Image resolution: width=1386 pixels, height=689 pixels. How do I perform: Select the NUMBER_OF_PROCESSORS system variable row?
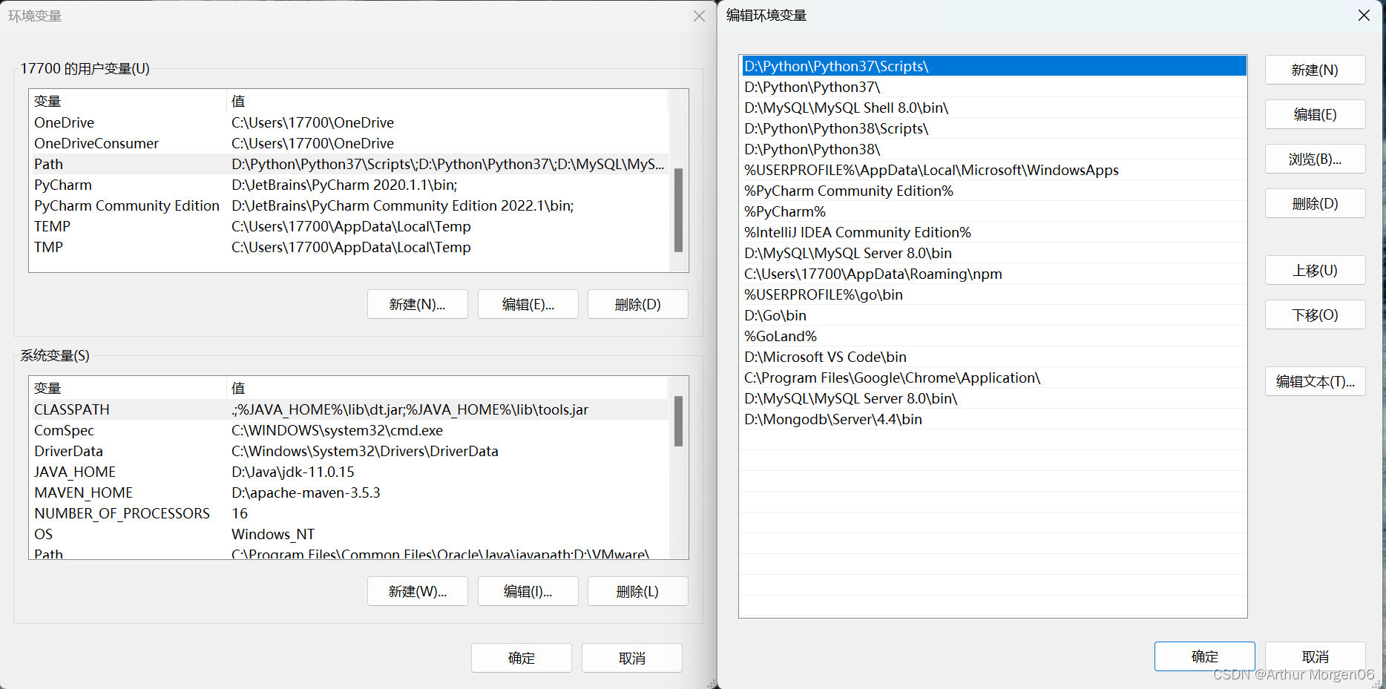(x=349, y=513)
